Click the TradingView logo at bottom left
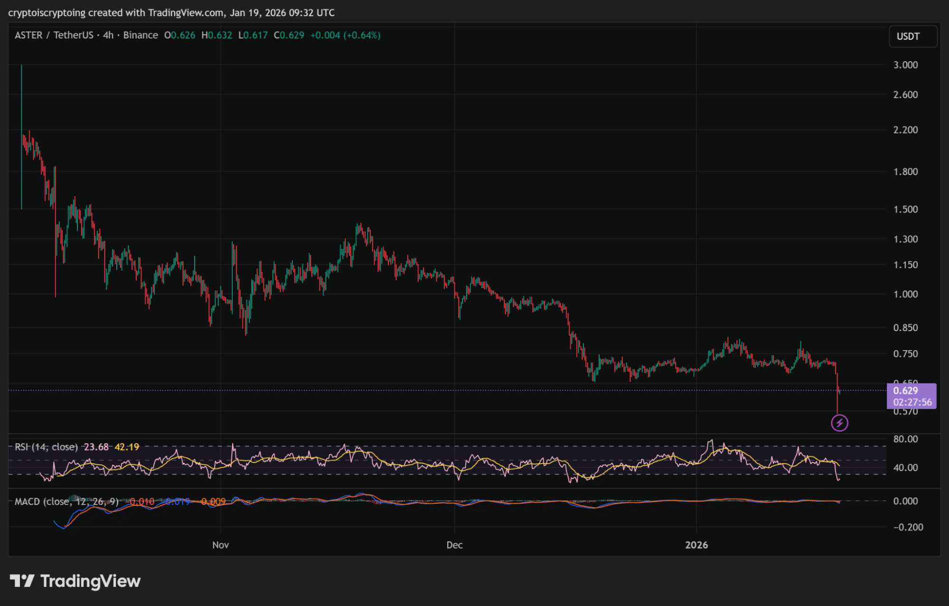The image size is (949, 606). (x=76, y=581)
